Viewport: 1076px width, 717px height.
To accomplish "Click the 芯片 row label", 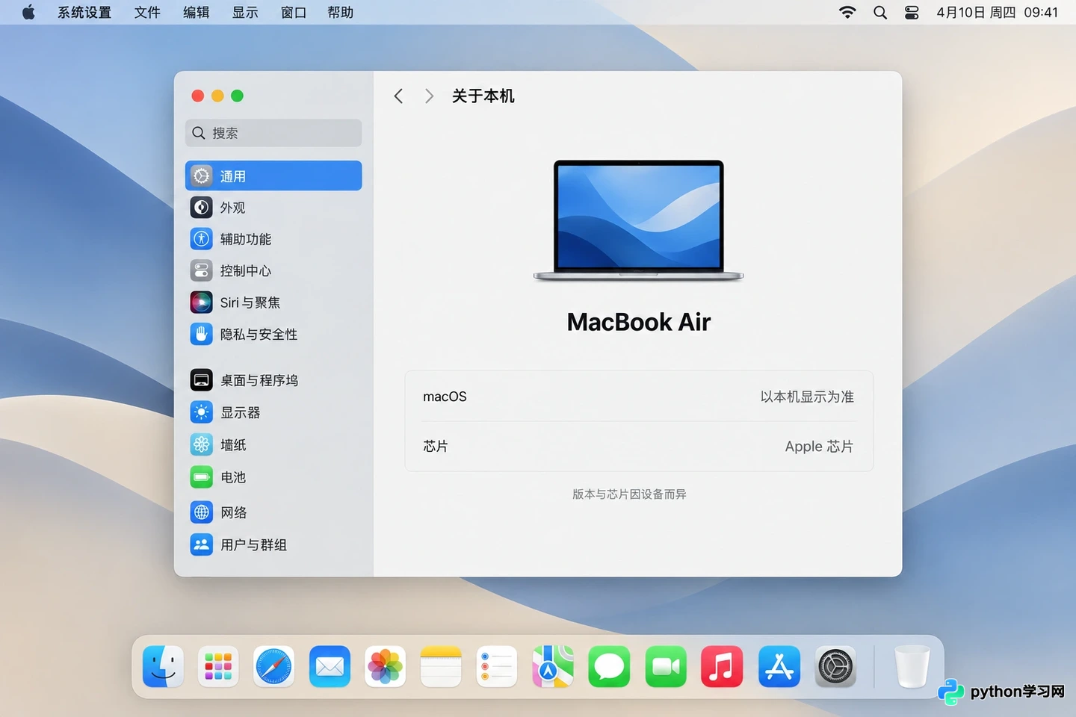I will (436, 446).
